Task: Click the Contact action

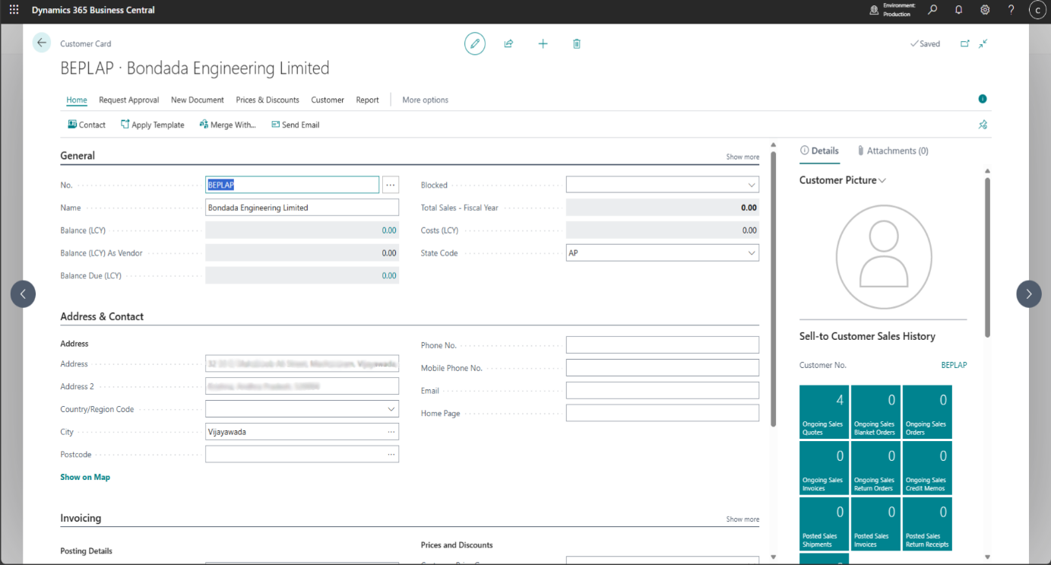Action: [x=87, y=125]
